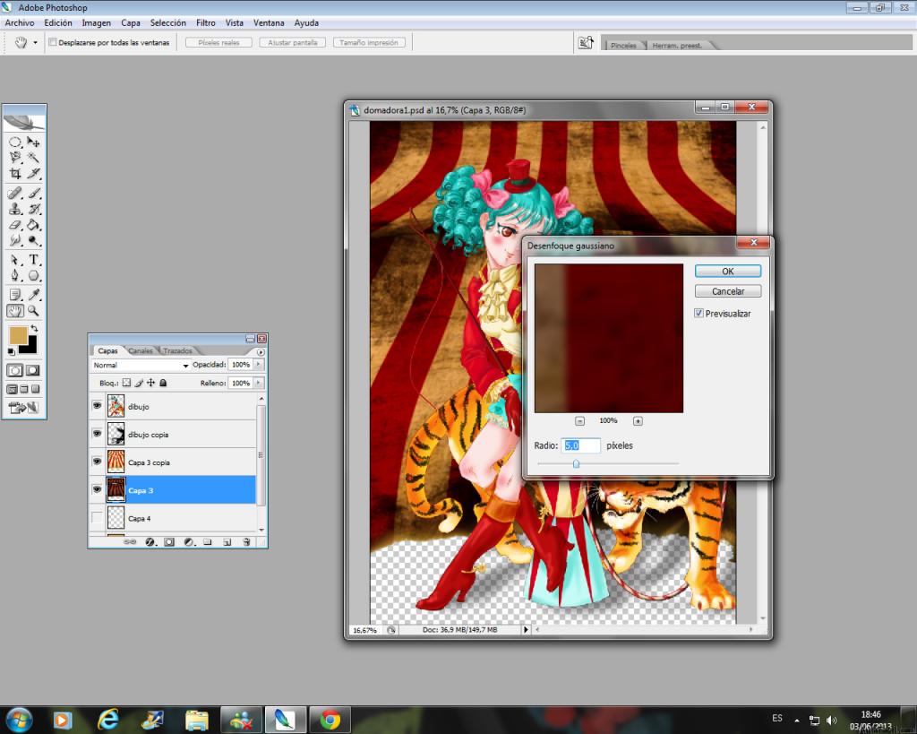917x734 pixels.
Task: Select the Type tool
Action: 33,260
